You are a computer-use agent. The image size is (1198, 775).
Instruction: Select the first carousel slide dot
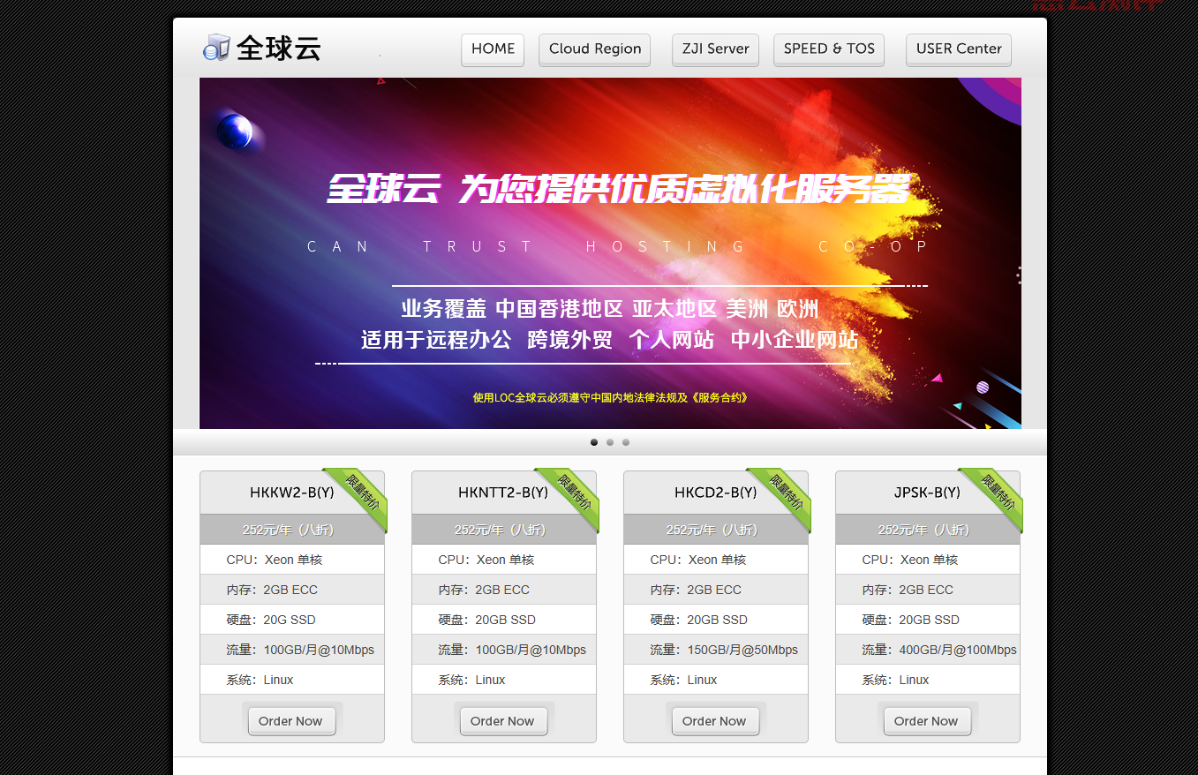pos(594,442)
